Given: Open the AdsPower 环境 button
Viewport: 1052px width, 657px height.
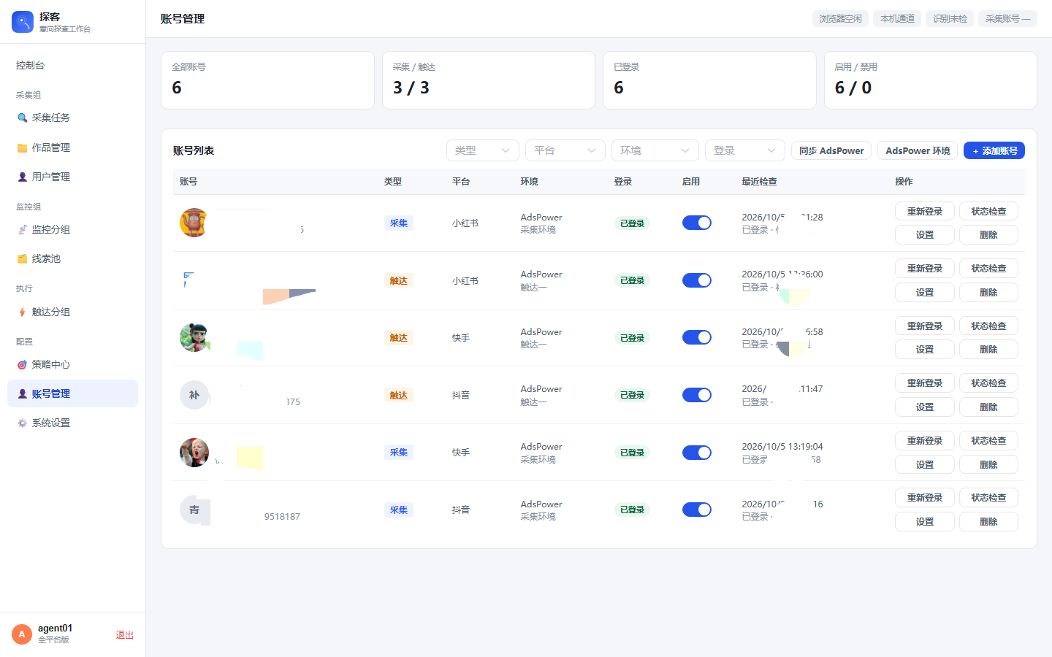Looking at the screenshot, I should point(918,150).
